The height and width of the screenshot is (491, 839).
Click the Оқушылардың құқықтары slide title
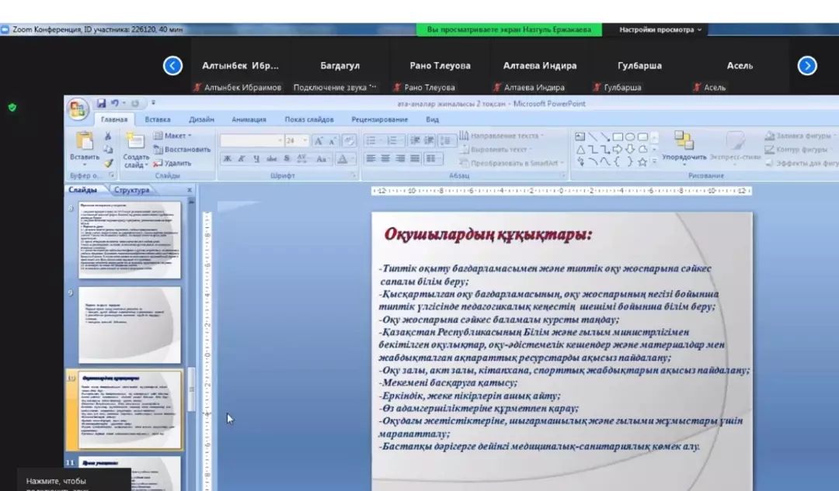pyautogui.click(x=488, y=234)
